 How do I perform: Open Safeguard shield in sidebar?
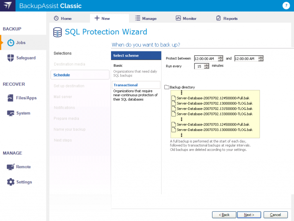coord(26,58)
